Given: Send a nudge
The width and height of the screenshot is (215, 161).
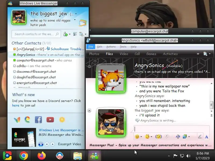Looking at the screenshot, I should coord(158,137).
